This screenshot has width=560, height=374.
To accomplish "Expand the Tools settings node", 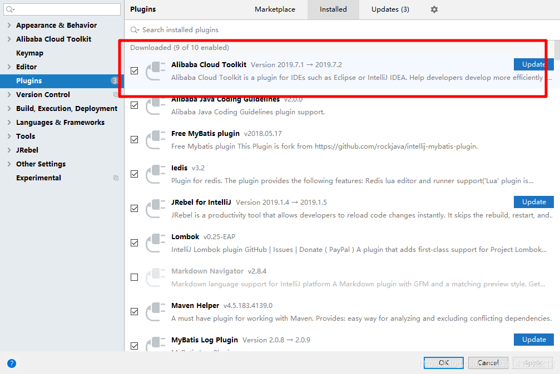I will (x=9, y=136).
